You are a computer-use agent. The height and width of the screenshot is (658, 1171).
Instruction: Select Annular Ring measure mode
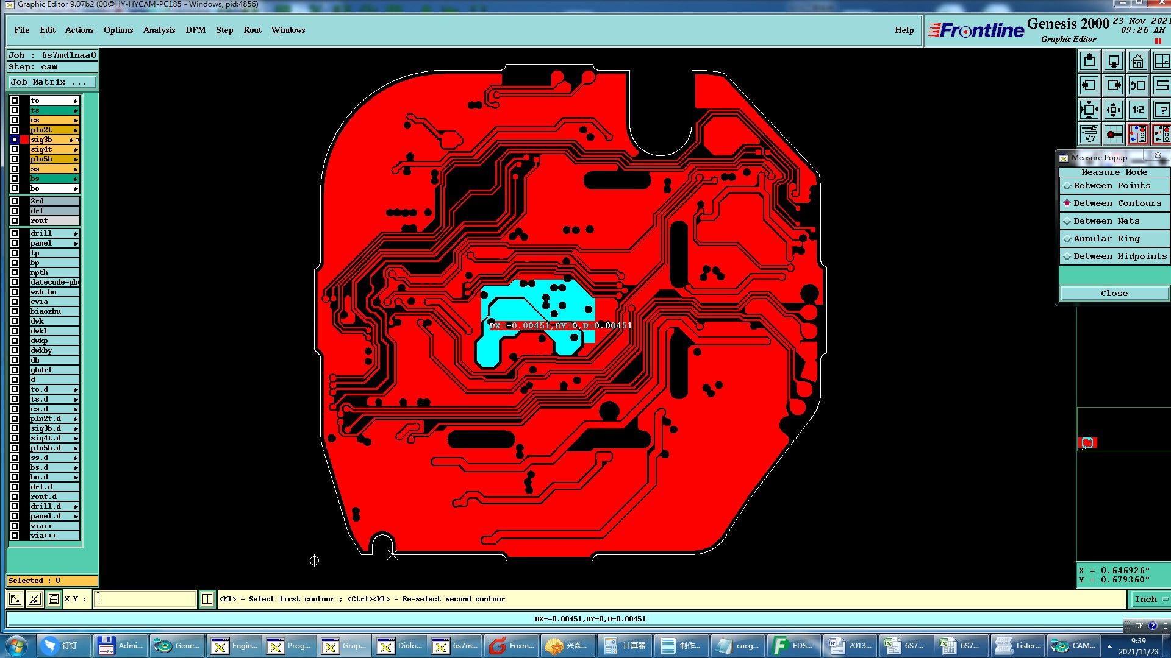[1106, 239]
